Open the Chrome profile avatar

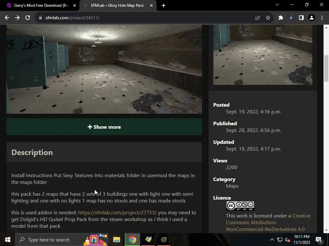pos(312,18)
